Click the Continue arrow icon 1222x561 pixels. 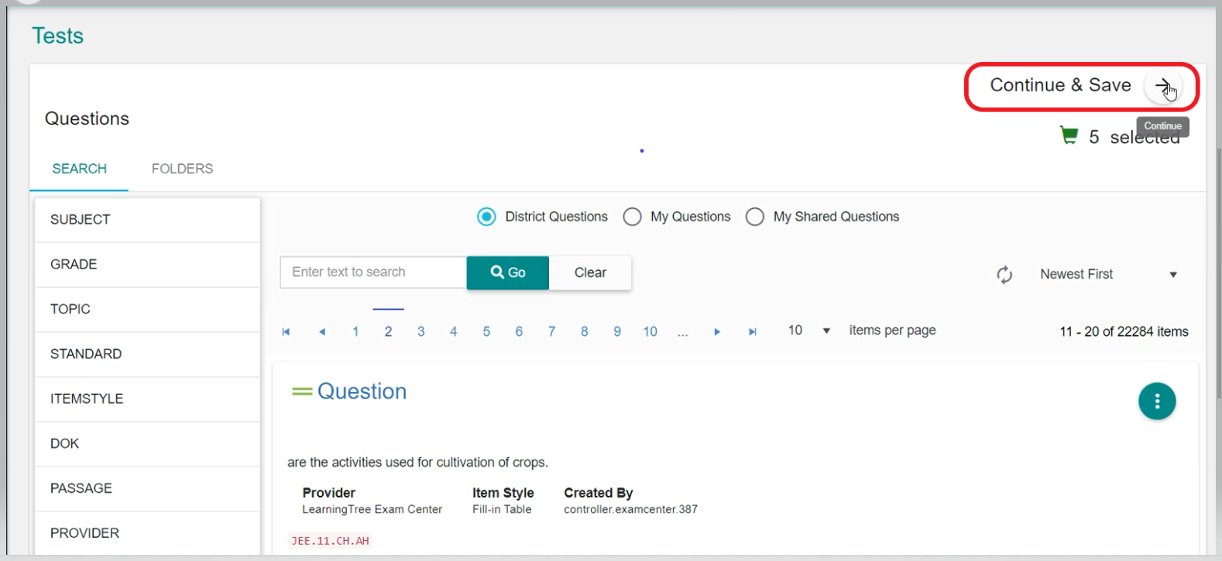[x=1162, y=86]
